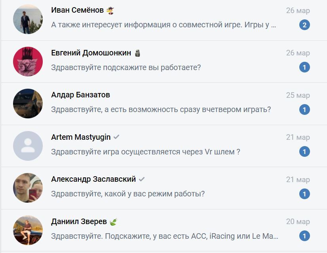Click Александр Заславский's profile avatar
The height and width of the screenshot is (253, 327).
(28, 188)
